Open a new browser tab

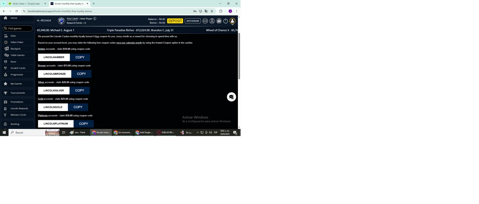pyautogui.click(x=94, y=4)
